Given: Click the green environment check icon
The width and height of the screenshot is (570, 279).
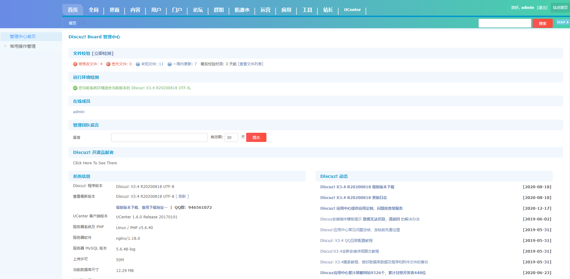Looking at the screenshot, I should [75, 88].
